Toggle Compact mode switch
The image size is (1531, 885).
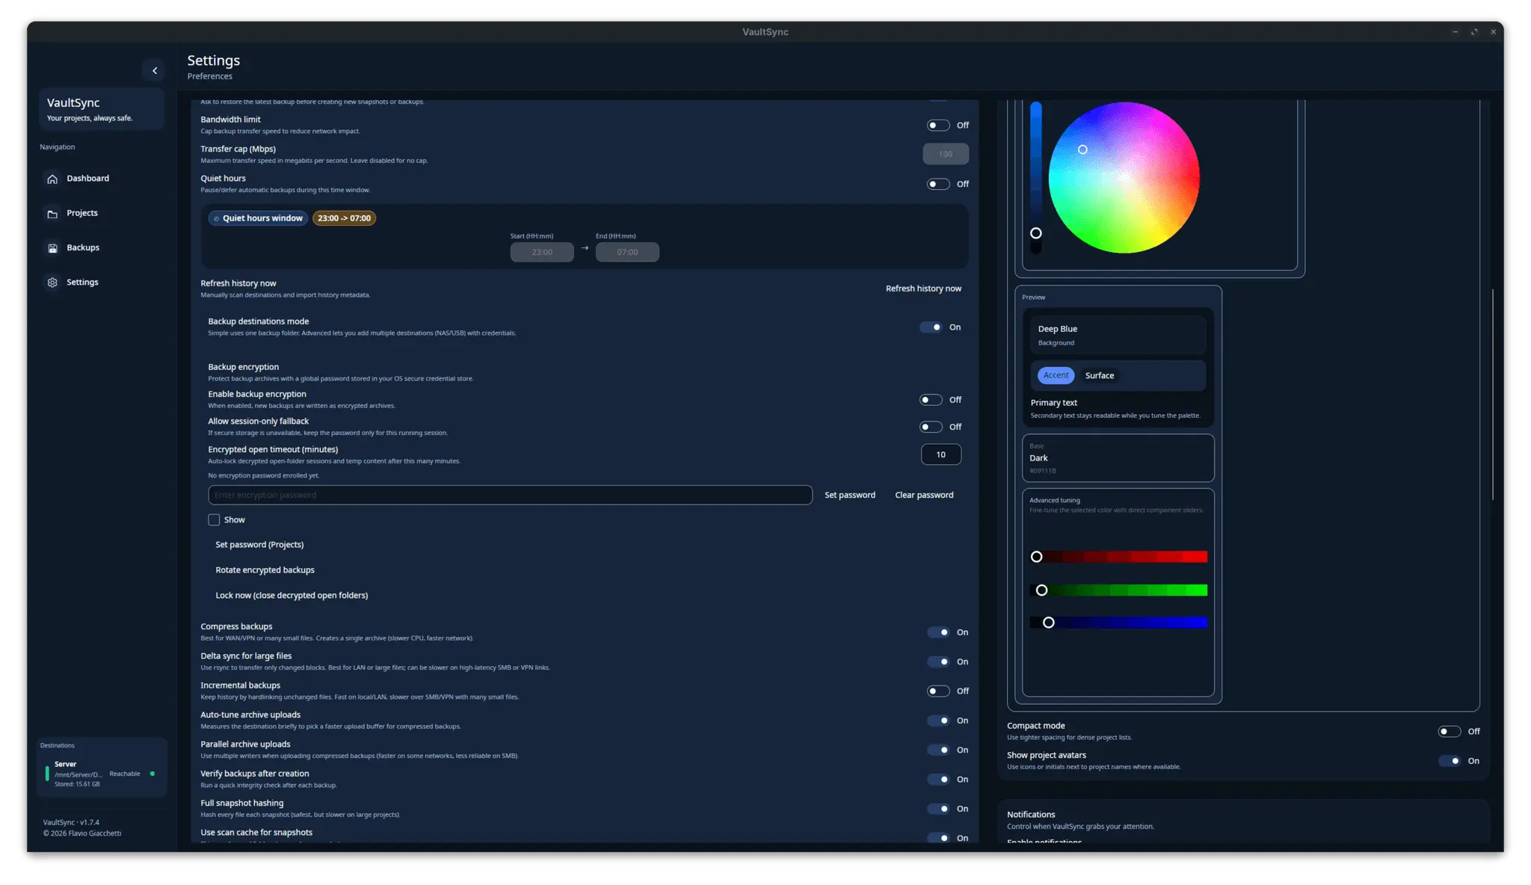tap(1450, 731)
